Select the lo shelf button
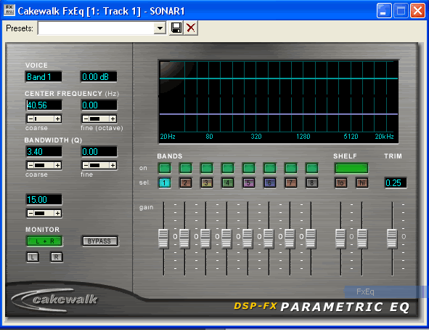The width and height of the screenshot is (429, 330). 341,182
